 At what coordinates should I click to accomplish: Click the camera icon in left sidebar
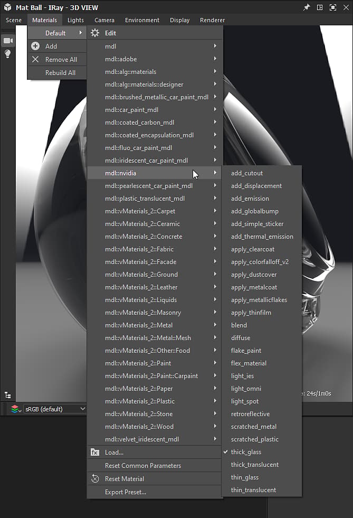(8, 41)
